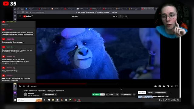
Task: Click the video frame showing the bear
Action: pos(98,54)
